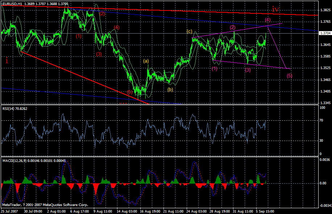The height and width of the screenshot is (214, 332).
Task: Click the 31 Aug 11:00 time label
Action: [x=243, y=211]
